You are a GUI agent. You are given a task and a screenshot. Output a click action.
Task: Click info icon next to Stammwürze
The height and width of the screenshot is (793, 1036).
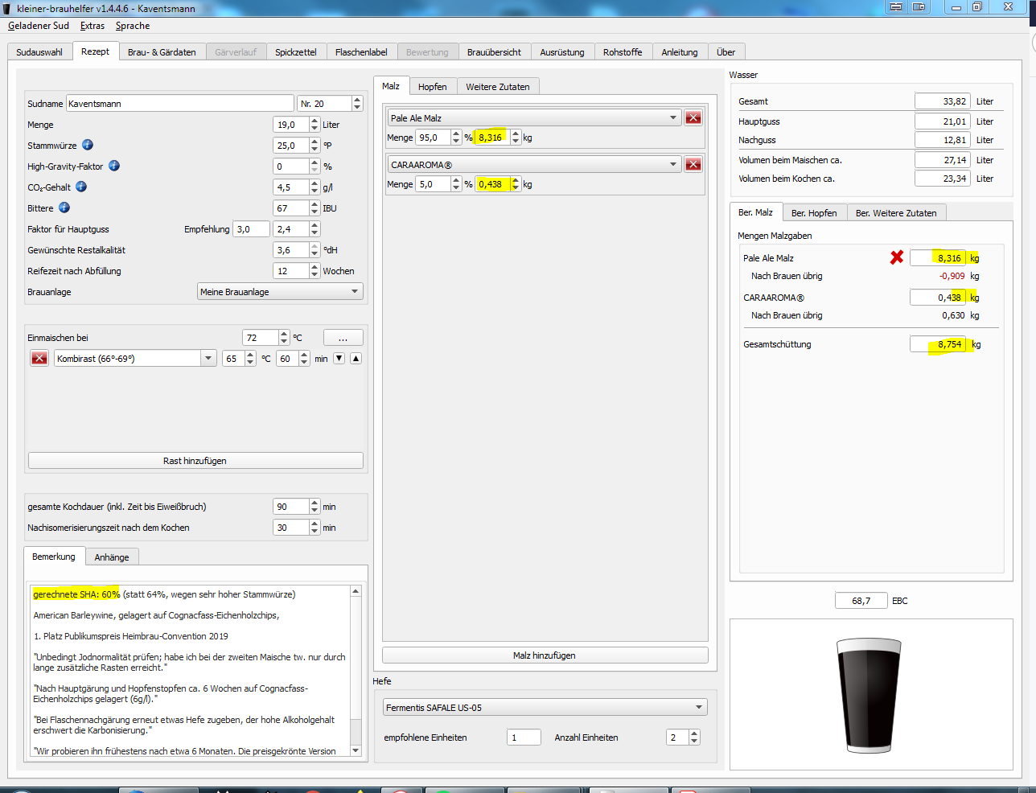pyautogui.click(x=88, y=145)
